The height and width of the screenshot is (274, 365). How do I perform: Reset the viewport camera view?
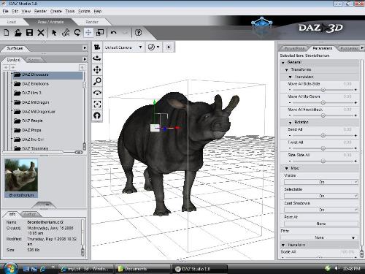[x=97, y=115]
